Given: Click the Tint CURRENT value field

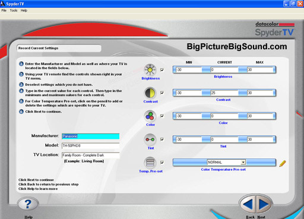Looking at the screenshot, I should tap(224, 139).
